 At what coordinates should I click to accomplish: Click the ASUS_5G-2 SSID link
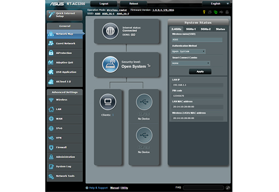pos(123,14)
